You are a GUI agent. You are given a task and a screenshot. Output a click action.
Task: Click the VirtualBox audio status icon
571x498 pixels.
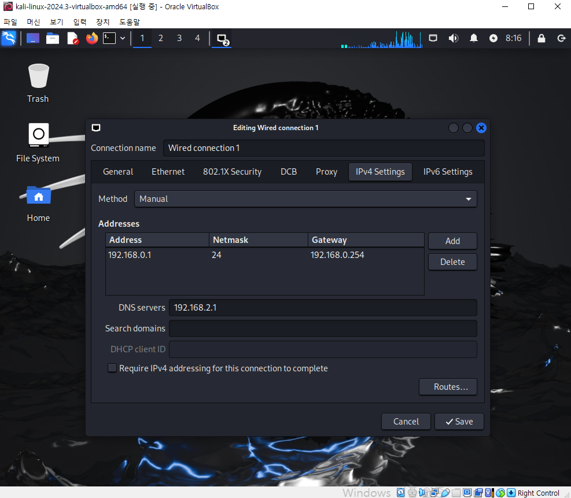pyautogui.click(x=422, y=493)
